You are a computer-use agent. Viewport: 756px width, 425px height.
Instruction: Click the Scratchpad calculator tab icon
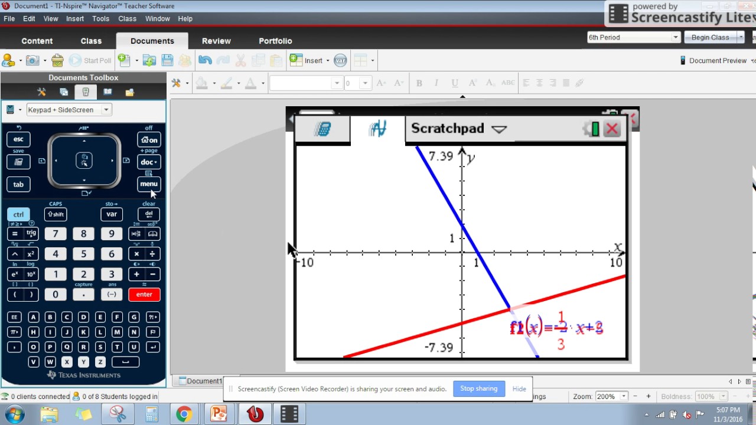322,129
